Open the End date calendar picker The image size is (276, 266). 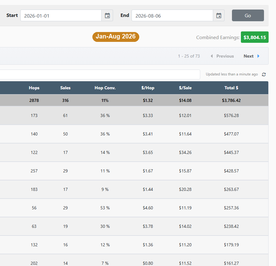pos(219,15)
